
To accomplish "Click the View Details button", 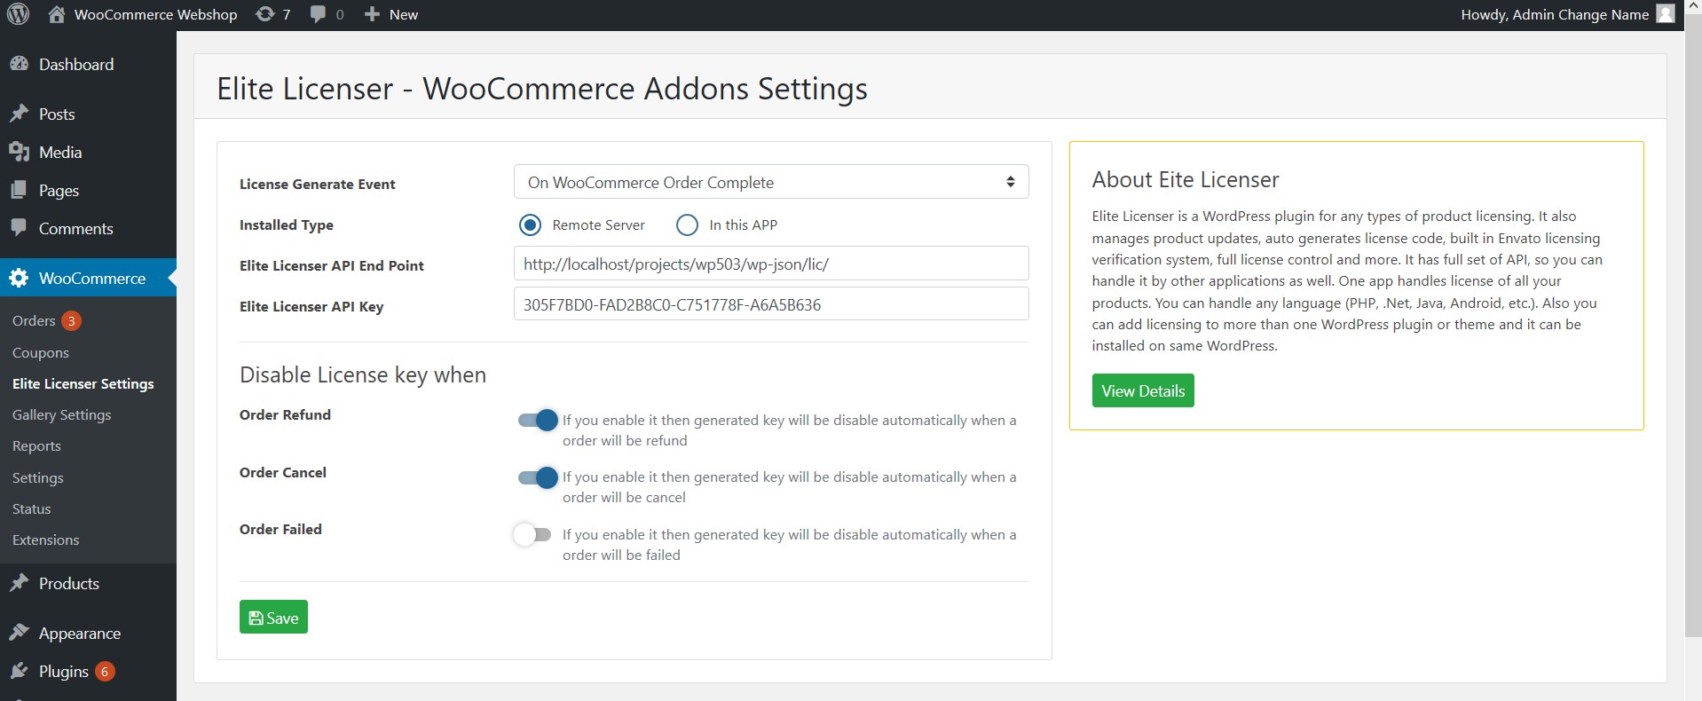I will pyautogui.click(x=1142, y=390).
